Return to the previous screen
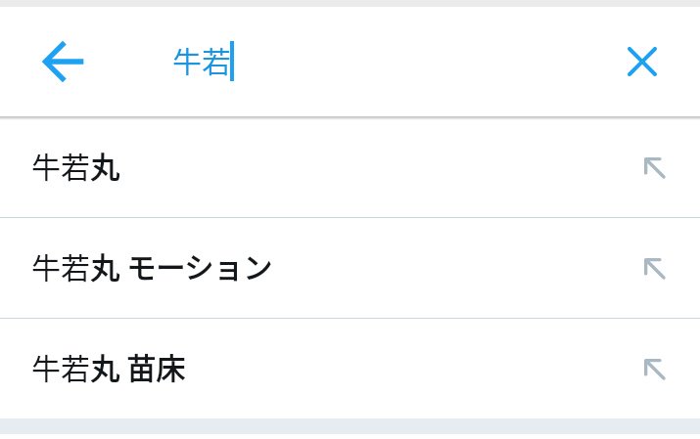700x439 pixels. click(x=63, y=64)
